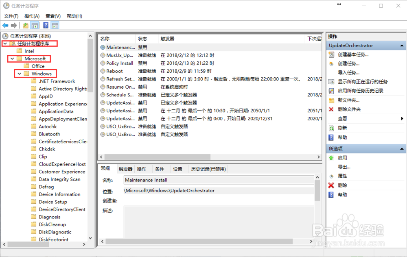Toggle the console tree pane toolbar icon

pyautogui.click(x=35, y=25)
